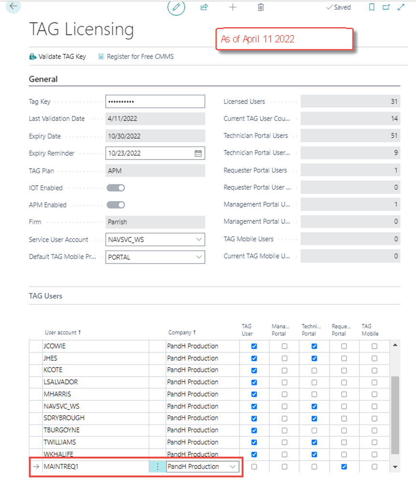
Task: Click the Validate TAG Key icon
Action: point(32,57)
